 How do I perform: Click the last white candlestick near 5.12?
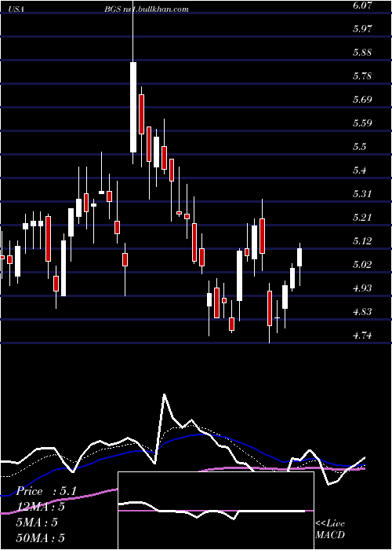[299, 257]
